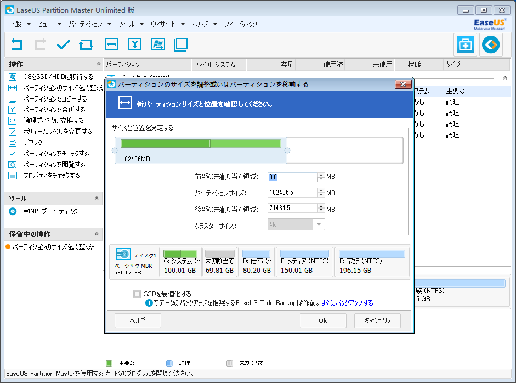Close the resize partition dialog
This screenshot has width=516, height=383.
click(403, 85)
